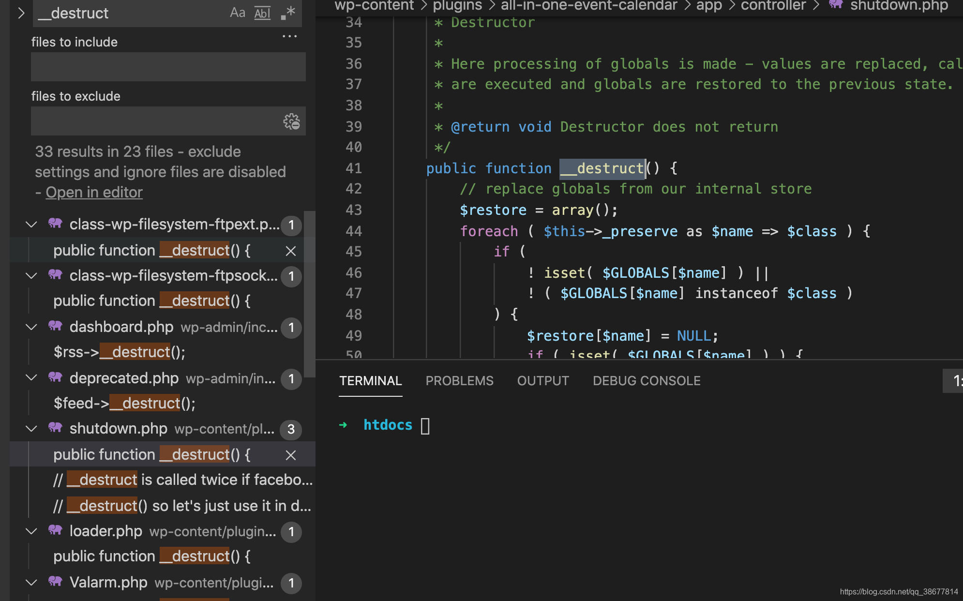Click NULL constant on line 49
Image resolution: width=963 pixels, height=601 pixels.
pyautogui.click(x=693, y=336)
